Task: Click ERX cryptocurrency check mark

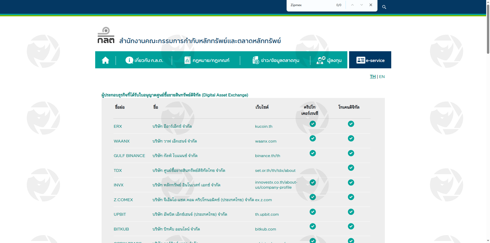Action: coord(313,124)
